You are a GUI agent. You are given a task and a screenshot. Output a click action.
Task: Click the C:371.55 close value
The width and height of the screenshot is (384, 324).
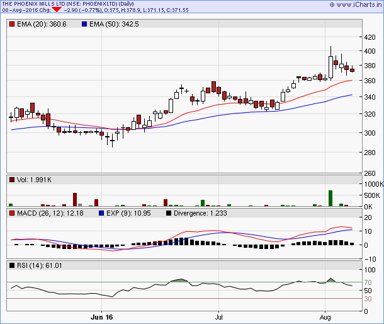click(x=178, y=10)
